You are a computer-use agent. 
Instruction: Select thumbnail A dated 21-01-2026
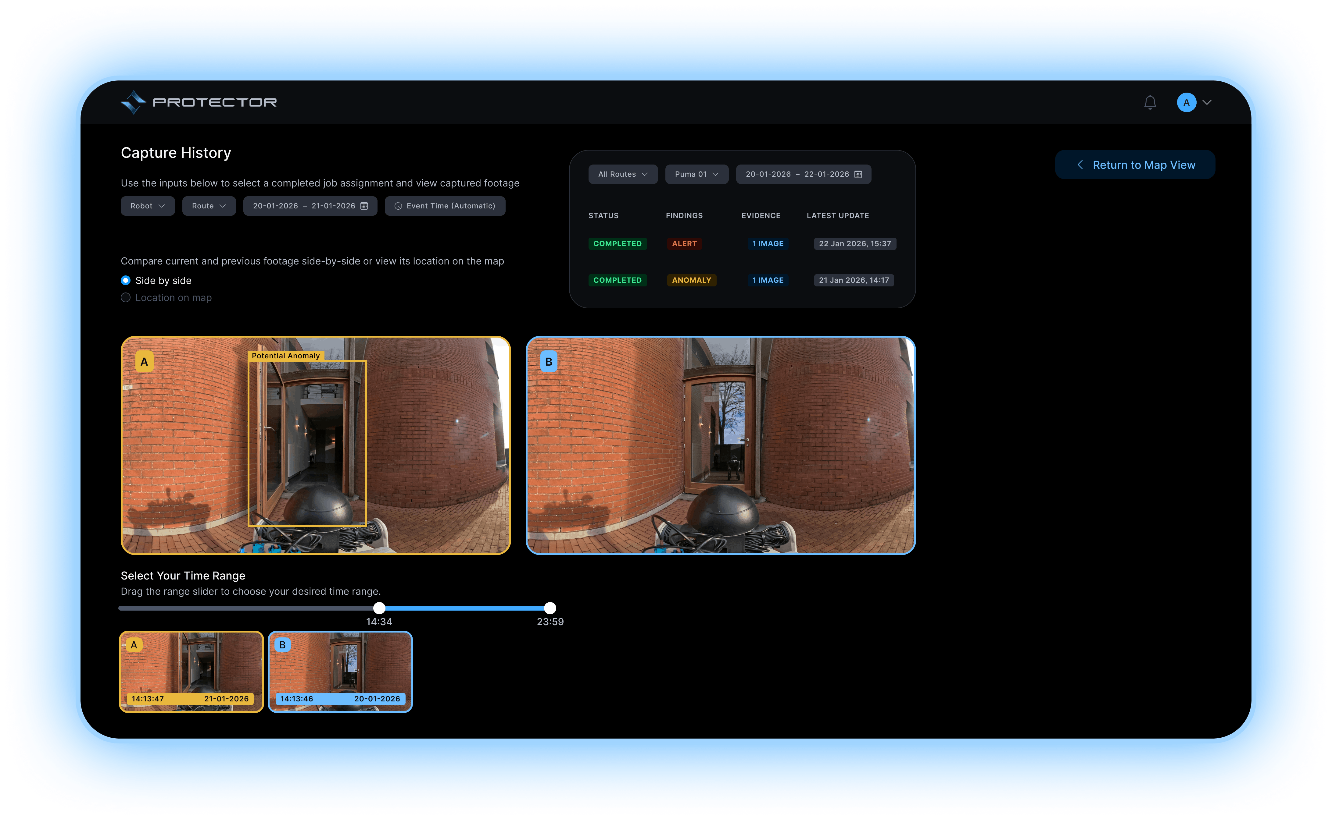[x=192, y=672]
